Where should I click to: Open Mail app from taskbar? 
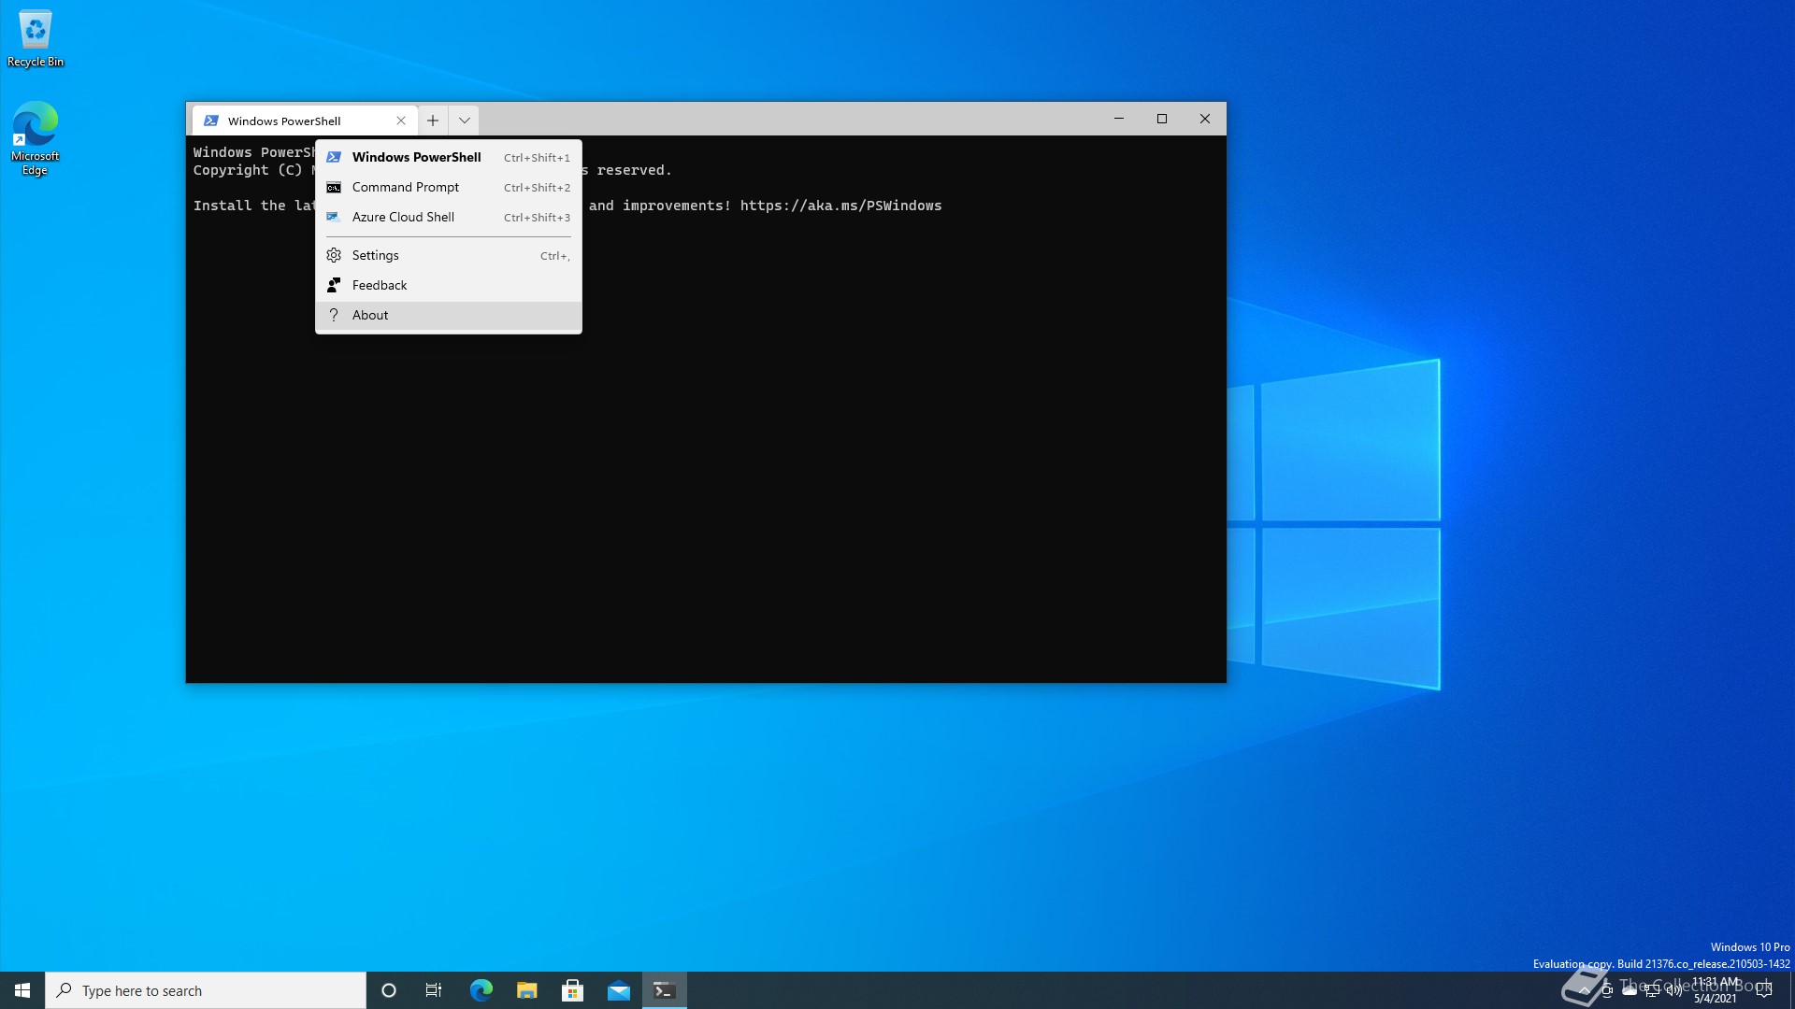tap(618, 990)
